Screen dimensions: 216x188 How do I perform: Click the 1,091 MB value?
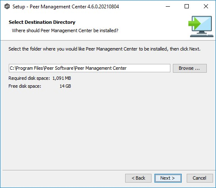click(62, 78)
